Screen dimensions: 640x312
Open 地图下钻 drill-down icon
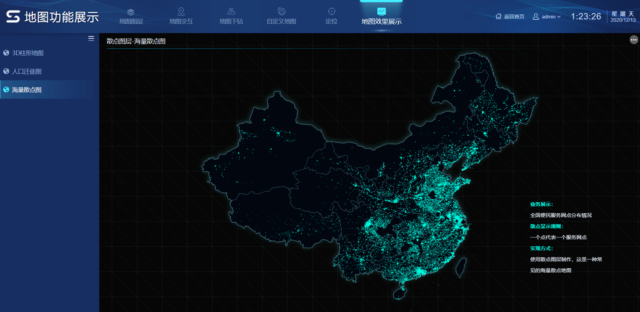pos(231,11)
